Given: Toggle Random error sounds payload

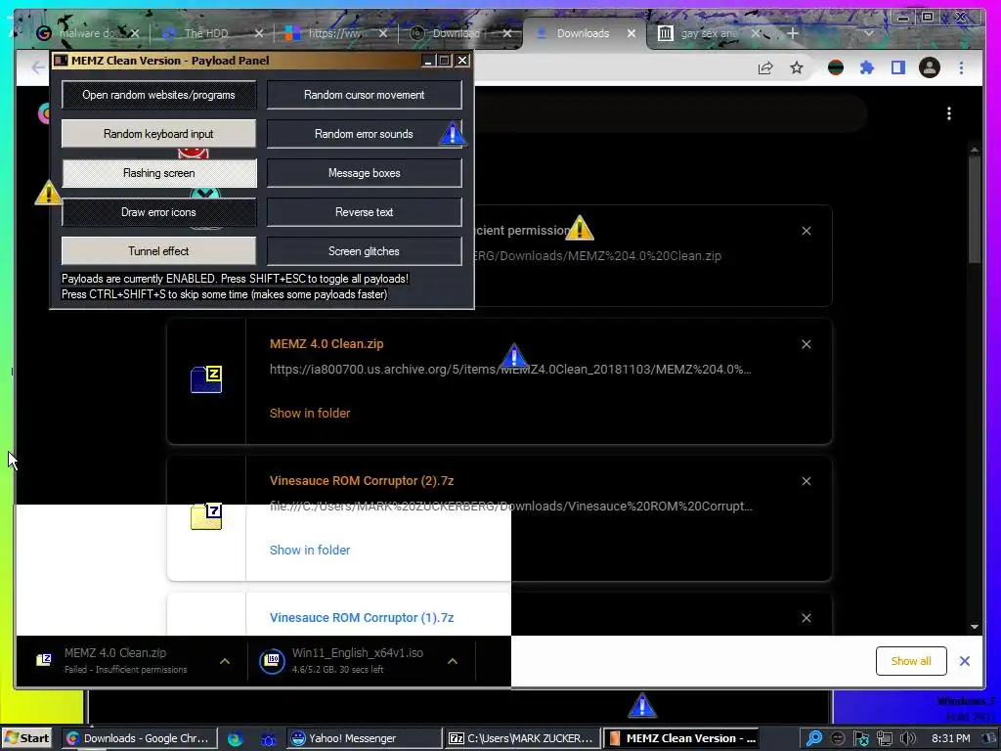Looking at the screenshot, I should pos(364,133).
